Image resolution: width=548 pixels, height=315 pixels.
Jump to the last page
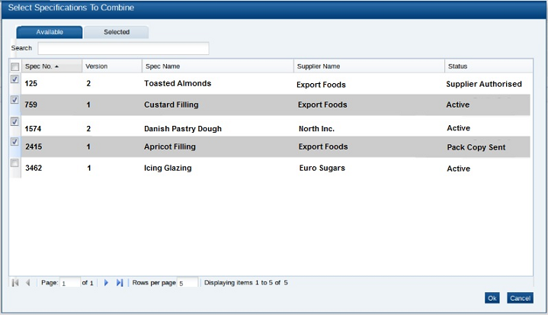(x=120, y=283)
